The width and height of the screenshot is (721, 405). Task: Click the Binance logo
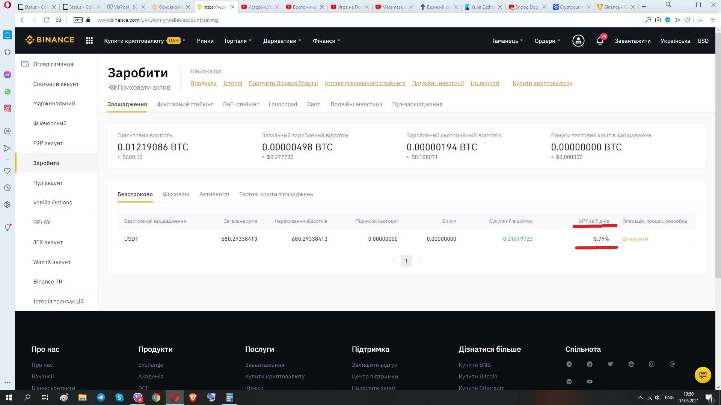[50, 40]
